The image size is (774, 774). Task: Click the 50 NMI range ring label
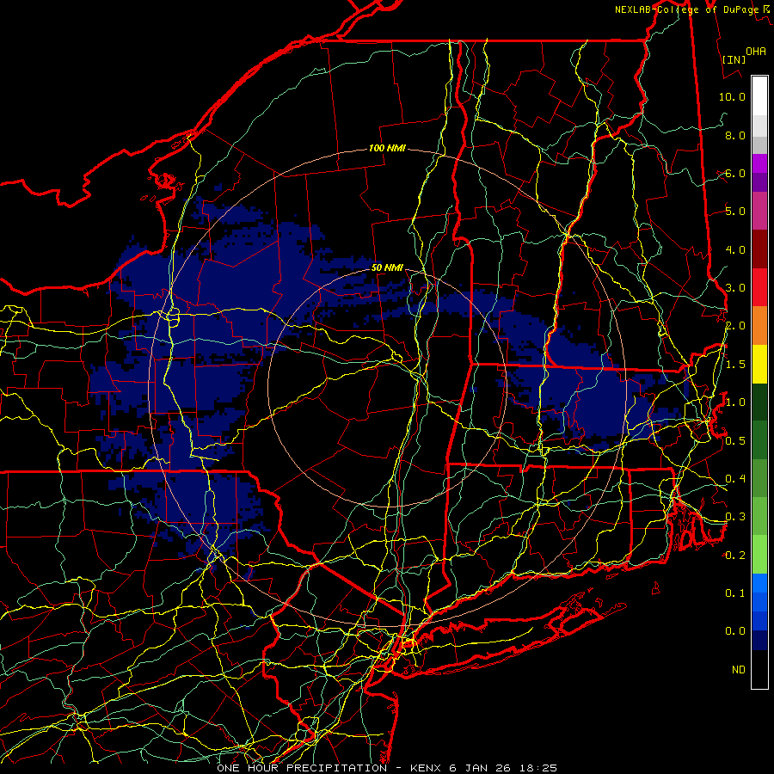tap(387, 267)
